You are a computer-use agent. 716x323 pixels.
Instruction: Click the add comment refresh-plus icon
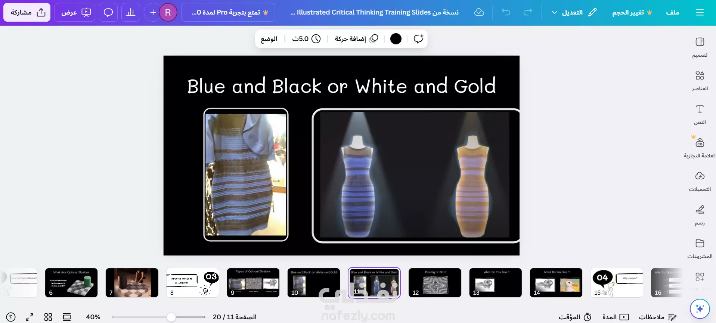[x=418, y=39]
